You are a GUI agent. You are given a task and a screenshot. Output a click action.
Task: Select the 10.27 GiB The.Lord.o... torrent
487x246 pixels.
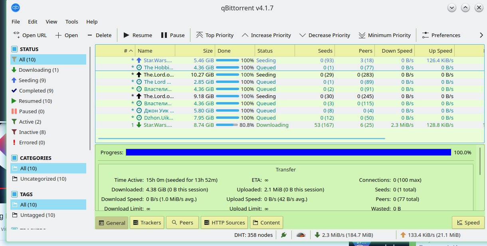[x=289, y=75]
